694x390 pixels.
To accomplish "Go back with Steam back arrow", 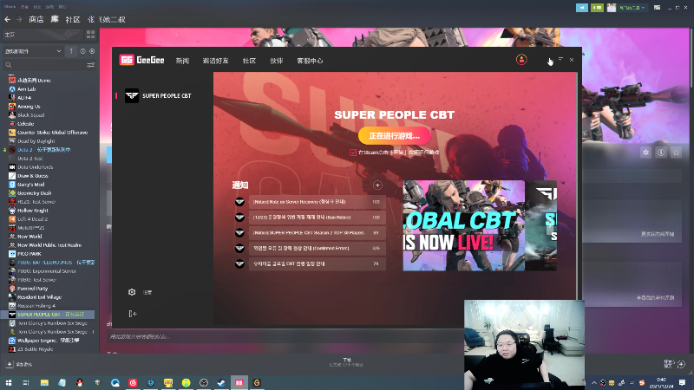I will [x=7, y=19].
